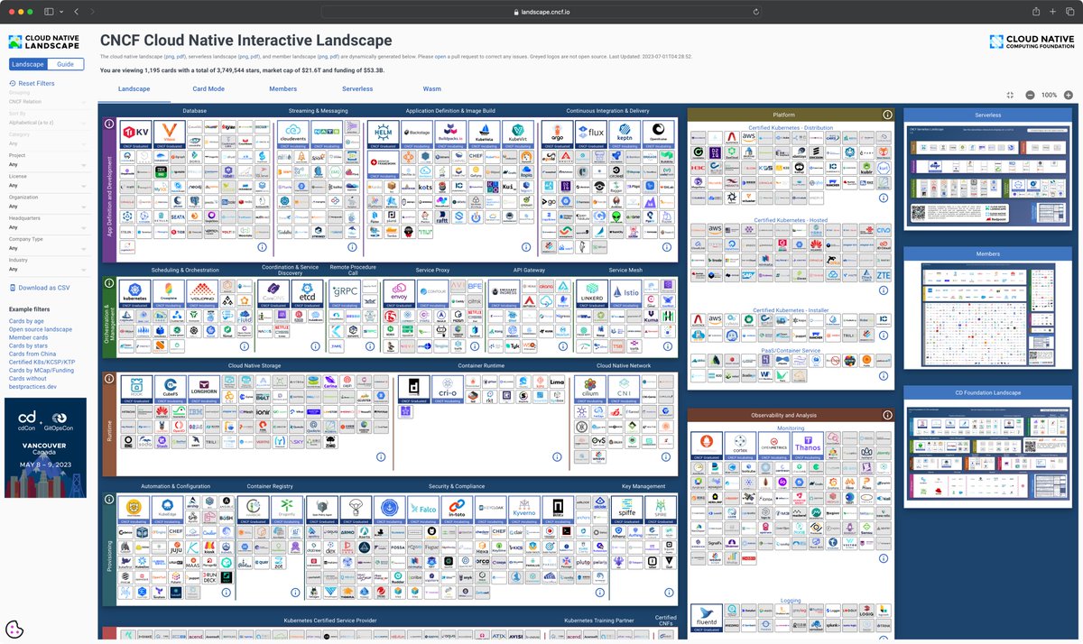
Task: Open the Cards by age filter
Action: pyautogui.click(x=26, y=321)
